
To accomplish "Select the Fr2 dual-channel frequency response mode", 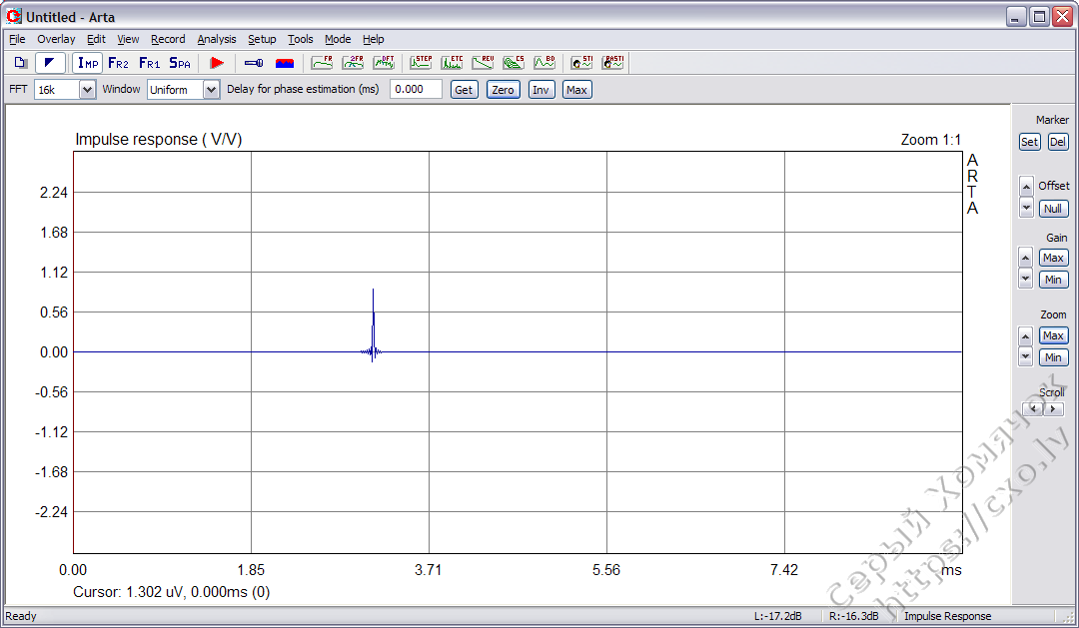I will tap(118, 63).
